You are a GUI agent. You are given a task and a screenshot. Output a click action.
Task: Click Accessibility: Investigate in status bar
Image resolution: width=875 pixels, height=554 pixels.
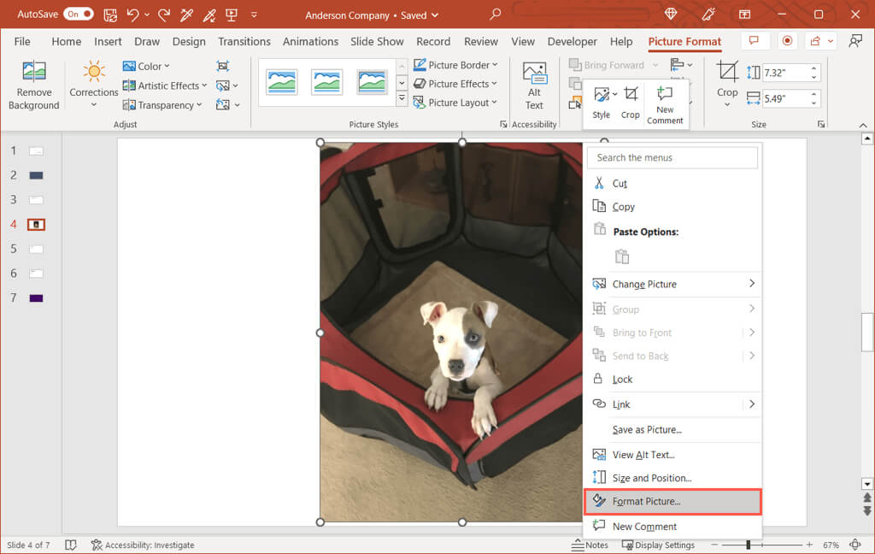(143, 545)
